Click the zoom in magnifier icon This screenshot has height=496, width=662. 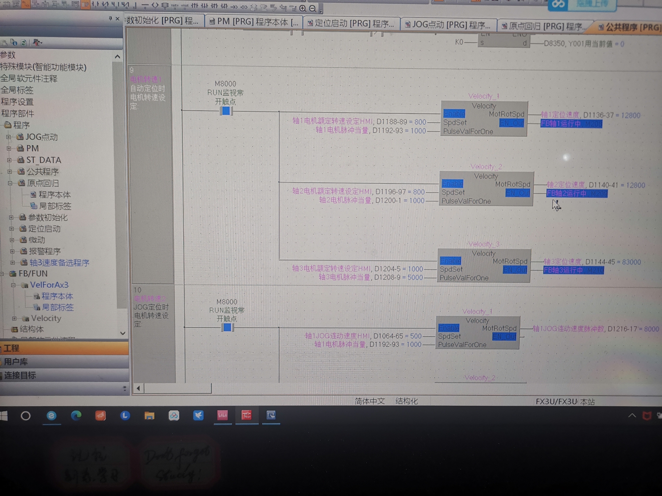[x=303, y=8]
